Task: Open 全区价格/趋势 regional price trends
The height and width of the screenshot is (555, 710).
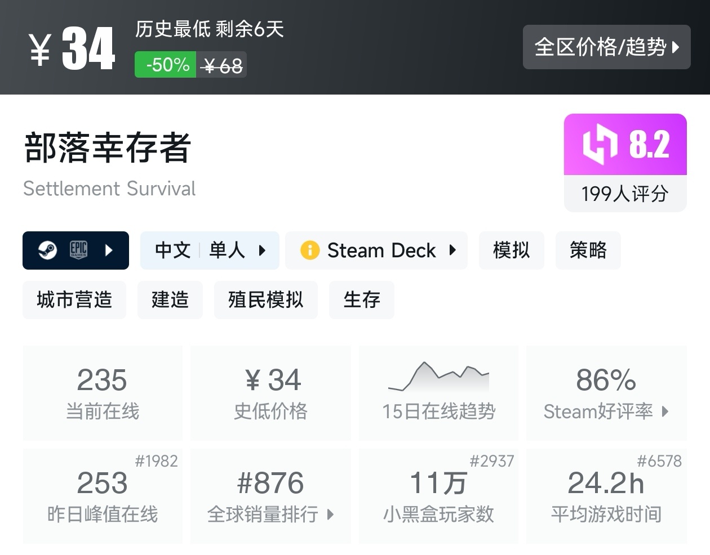Action: click(x=606, y=47)
